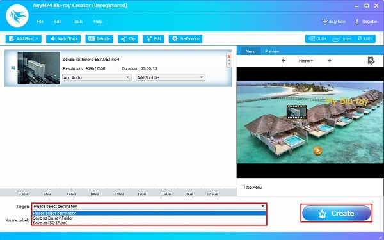Open the Audio Track tool

[63, 38]
